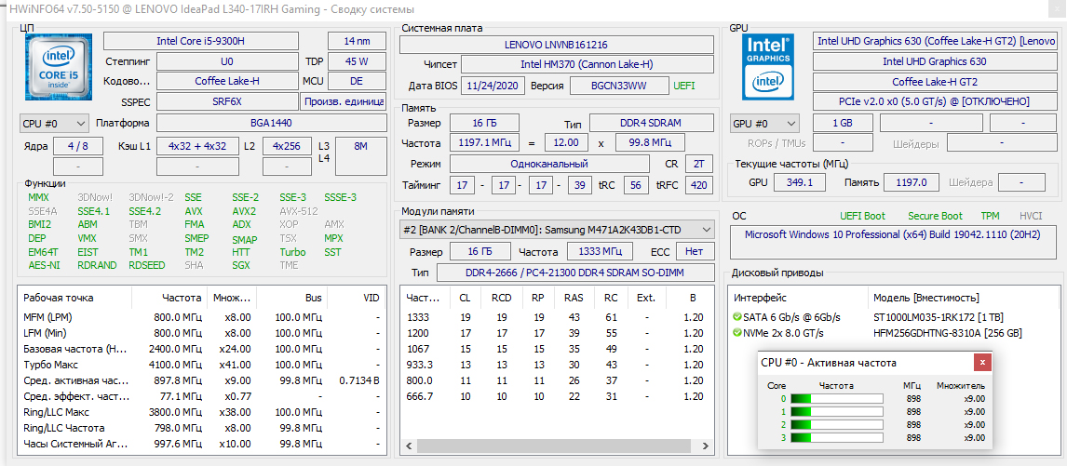The height and width of the screenshot is (466, 1067).
Task: Click the green SATA status check icon
Action: pos(737,317)
